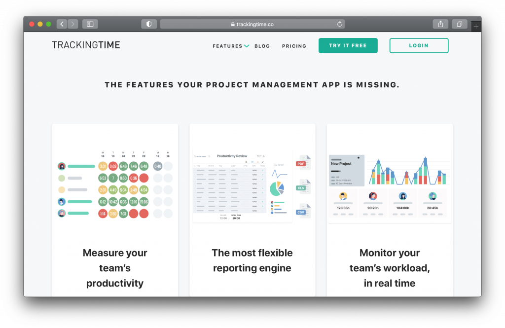Image resolution: width=505 pixels, height=328 pixels.
Task: Focus the trackingtime.co address bar
Action: coord(252,24)
